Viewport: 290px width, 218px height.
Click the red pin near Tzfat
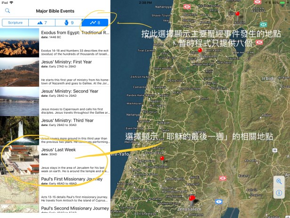pyautogui.click(x=237, y=14)
